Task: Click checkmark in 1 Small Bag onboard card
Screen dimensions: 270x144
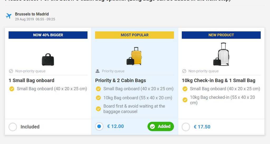Action: coord(12,89)
